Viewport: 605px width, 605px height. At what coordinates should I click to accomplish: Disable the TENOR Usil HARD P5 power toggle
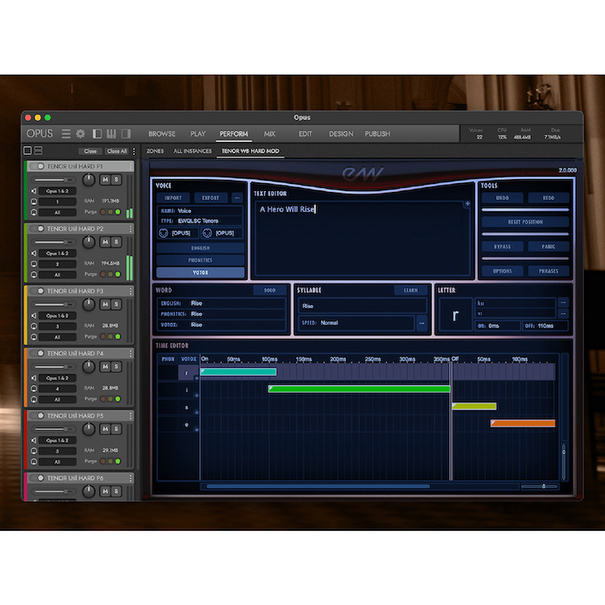point(38,416)
